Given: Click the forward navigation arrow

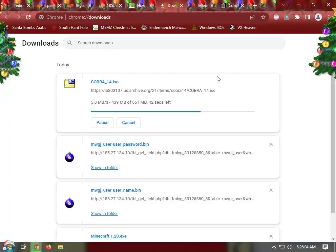Looking at the screenshot, I should 18,17.
